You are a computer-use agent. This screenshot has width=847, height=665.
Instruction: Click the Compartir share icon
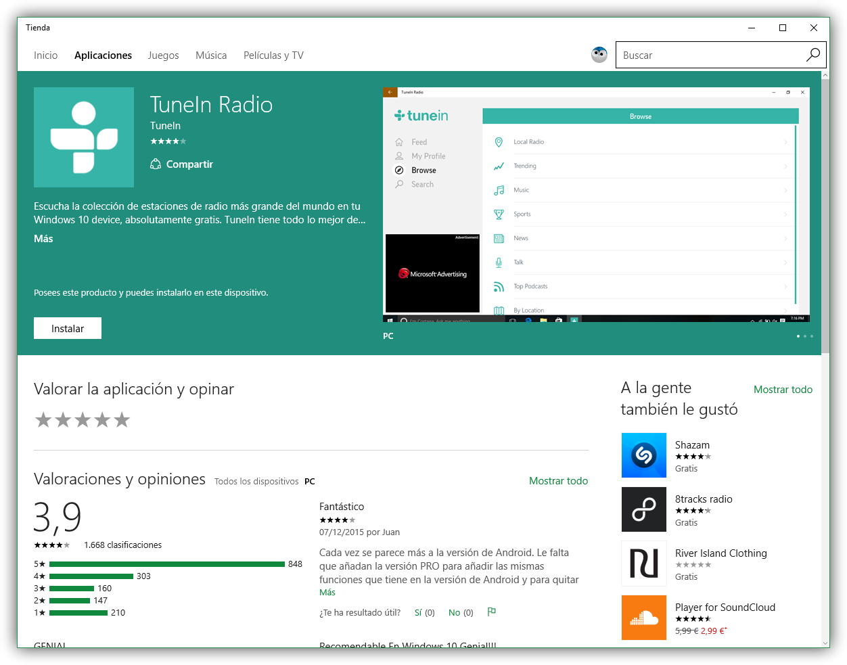pos(156,164)
